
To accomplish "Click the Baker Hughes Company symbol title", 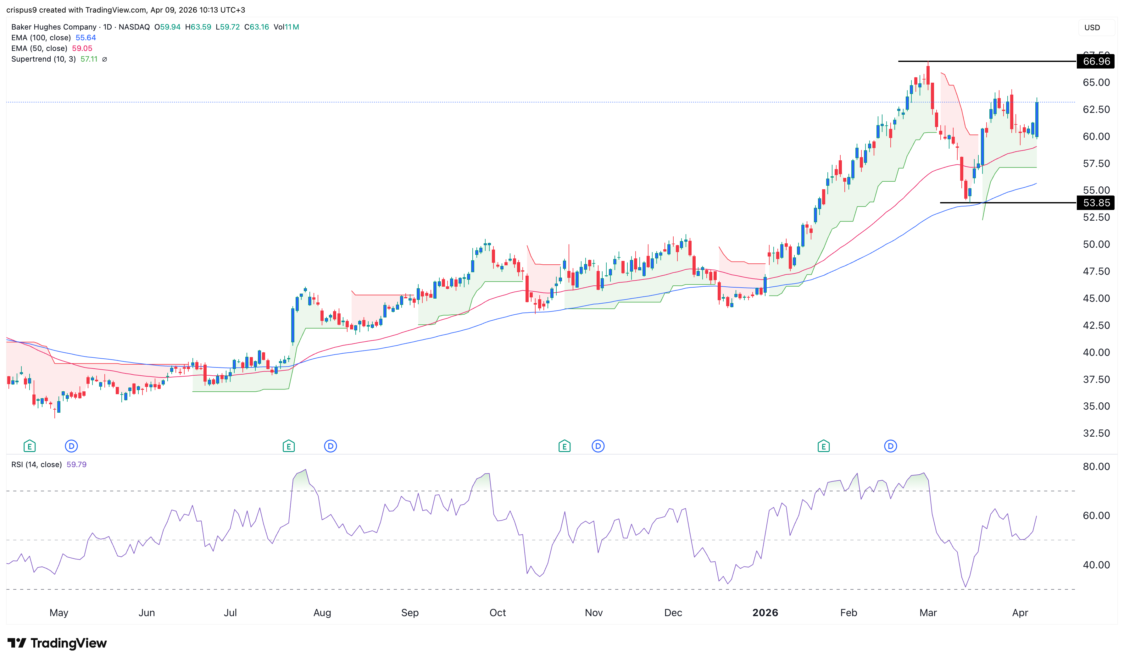I will [53, 27].
